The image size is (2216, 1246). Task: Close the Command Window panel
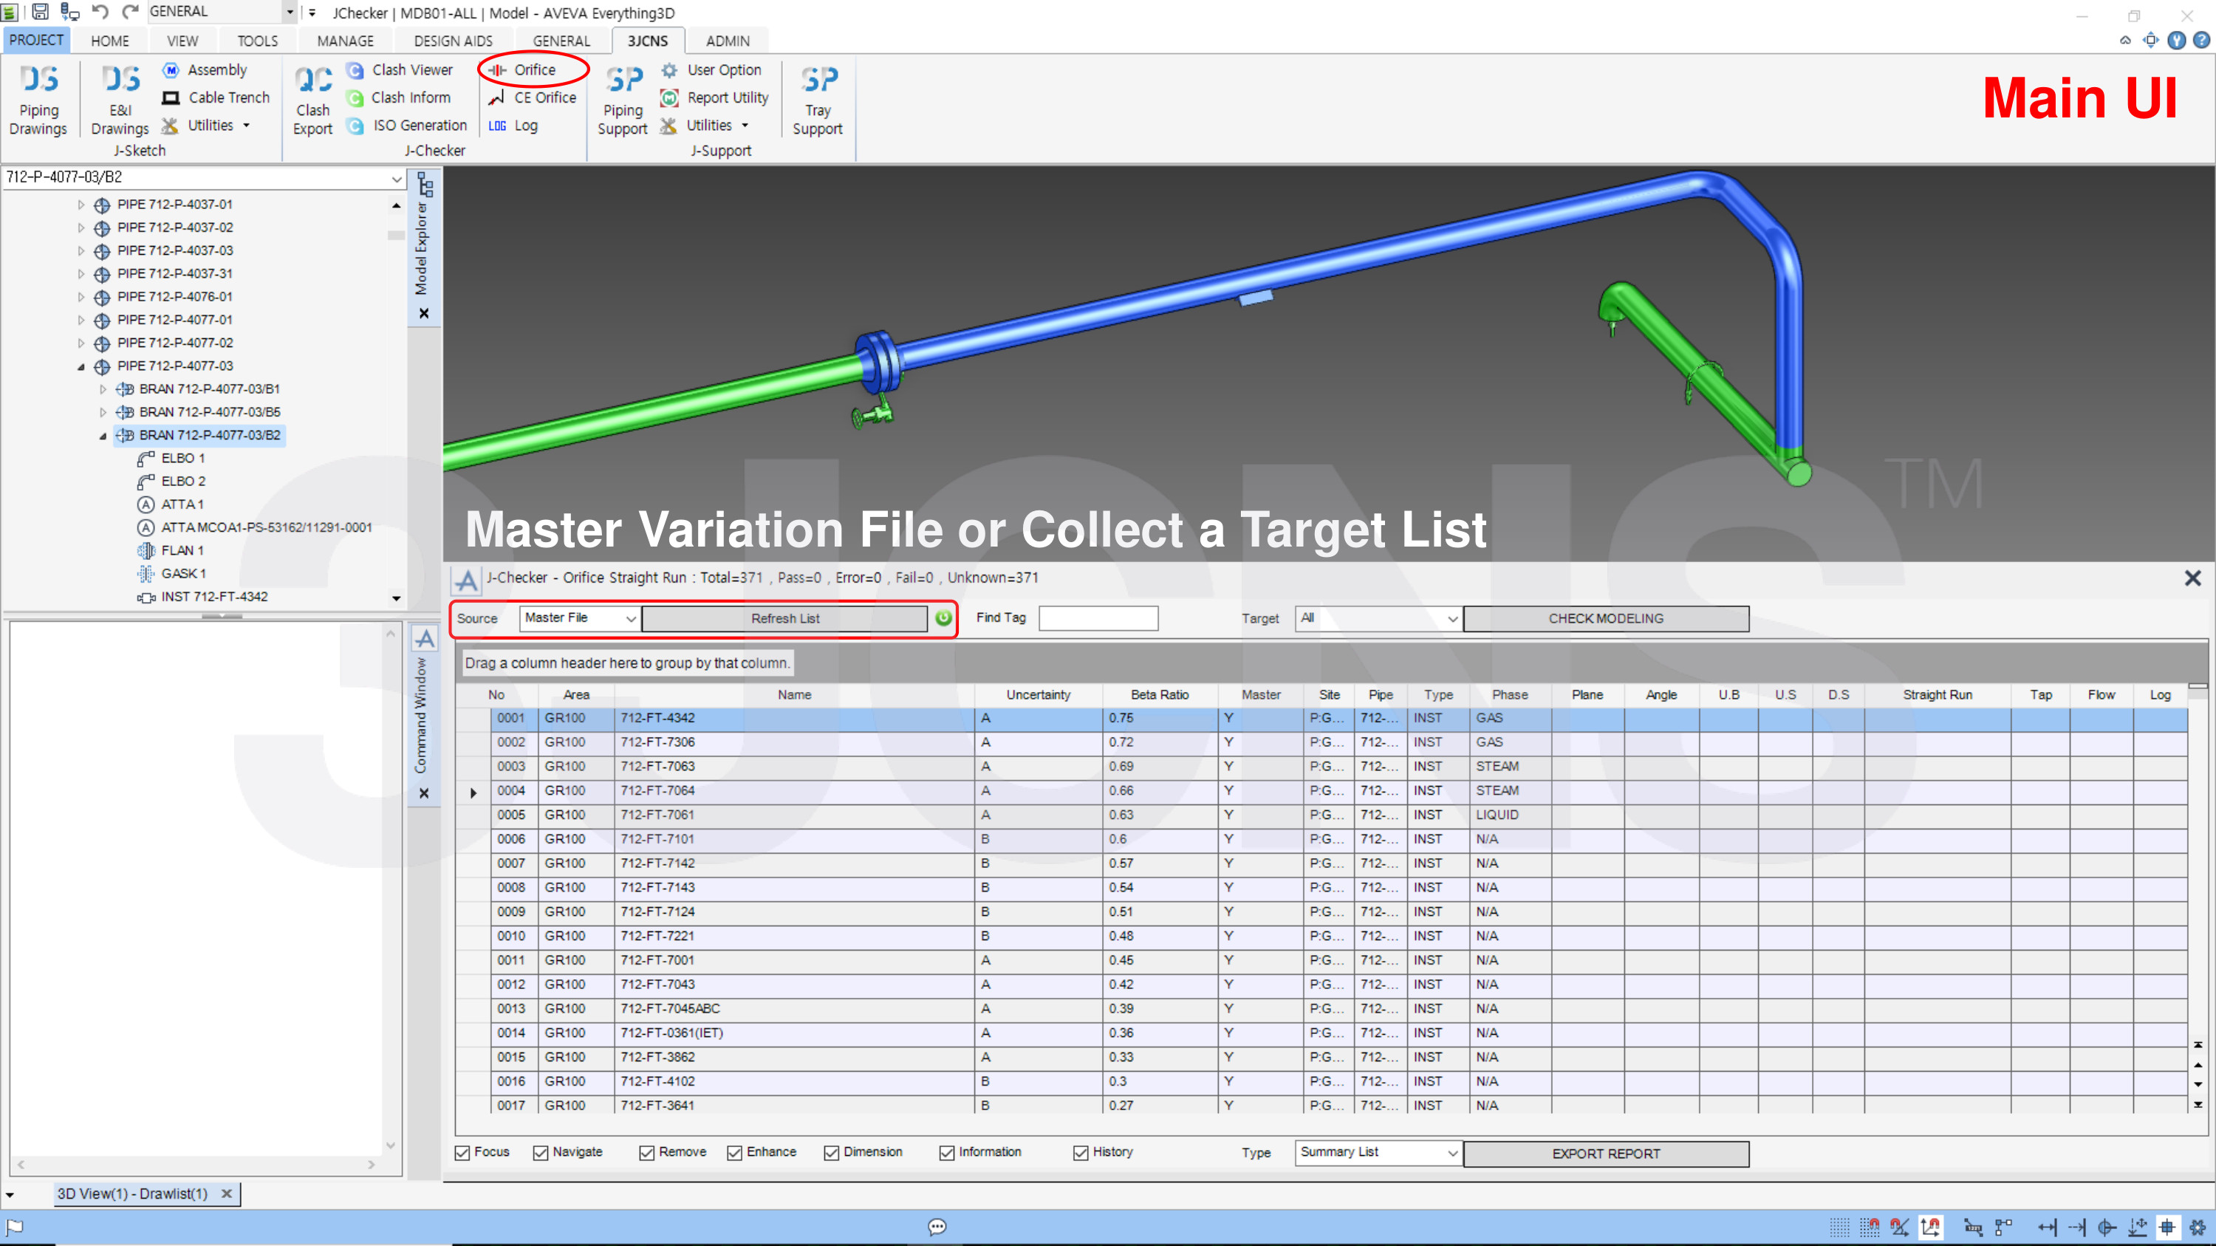click(x=423, y=794)
